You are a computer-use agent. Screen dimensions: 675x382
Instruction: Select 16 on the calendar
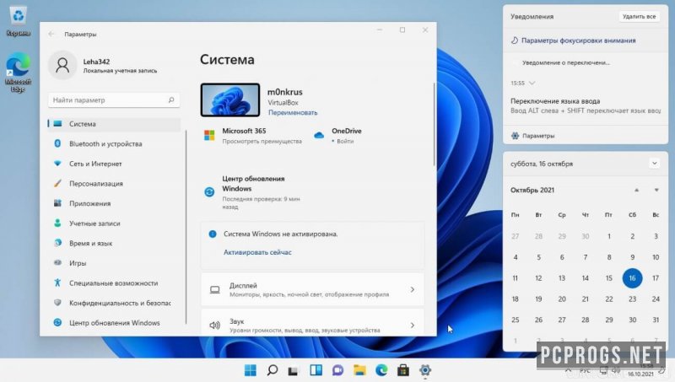632,278
